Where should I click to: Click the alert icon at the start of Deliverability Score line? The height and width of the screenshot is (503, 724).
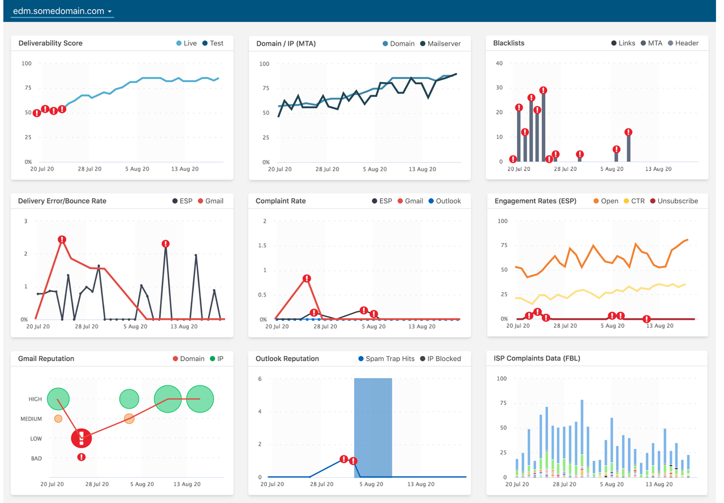click(x=37, y=112)
